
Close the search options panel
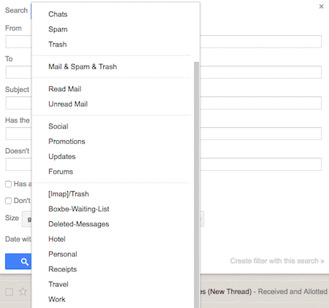[321, 7]
